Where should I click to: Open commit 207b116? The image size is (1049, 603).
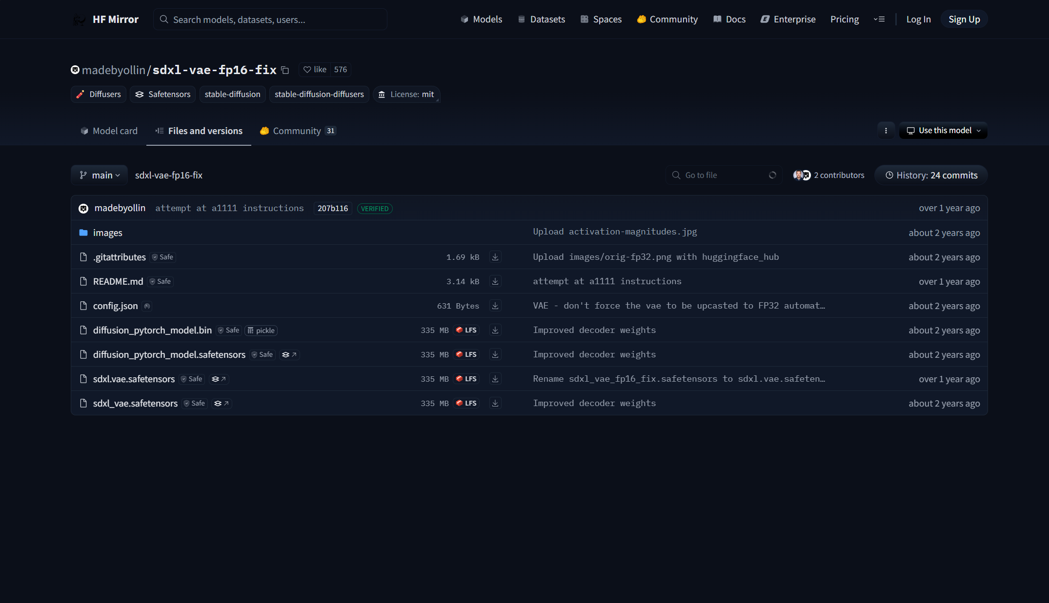pyautogui.click(x=333, y=209)
